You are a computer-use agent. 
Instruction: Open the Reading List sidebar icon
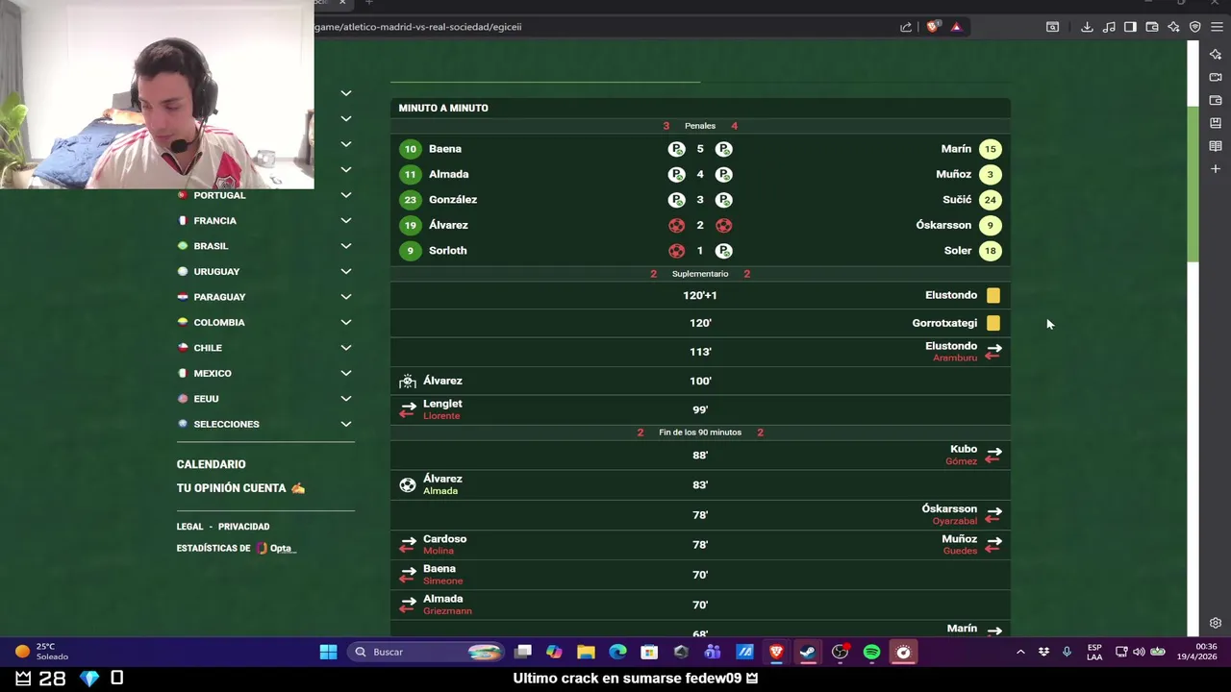[1216, 146]
